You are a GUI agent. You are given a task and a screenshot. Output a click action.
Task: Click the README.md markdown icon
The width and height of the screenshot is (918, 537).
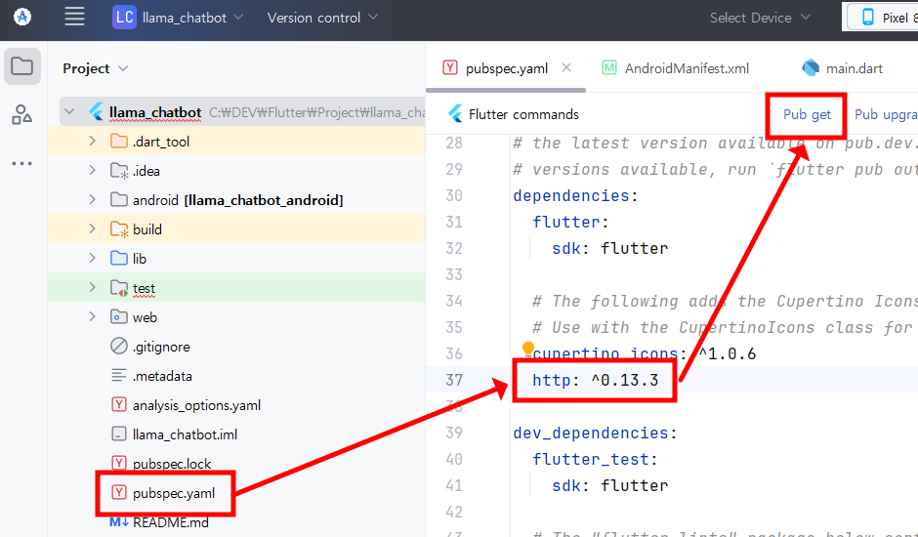click(119, 521)
